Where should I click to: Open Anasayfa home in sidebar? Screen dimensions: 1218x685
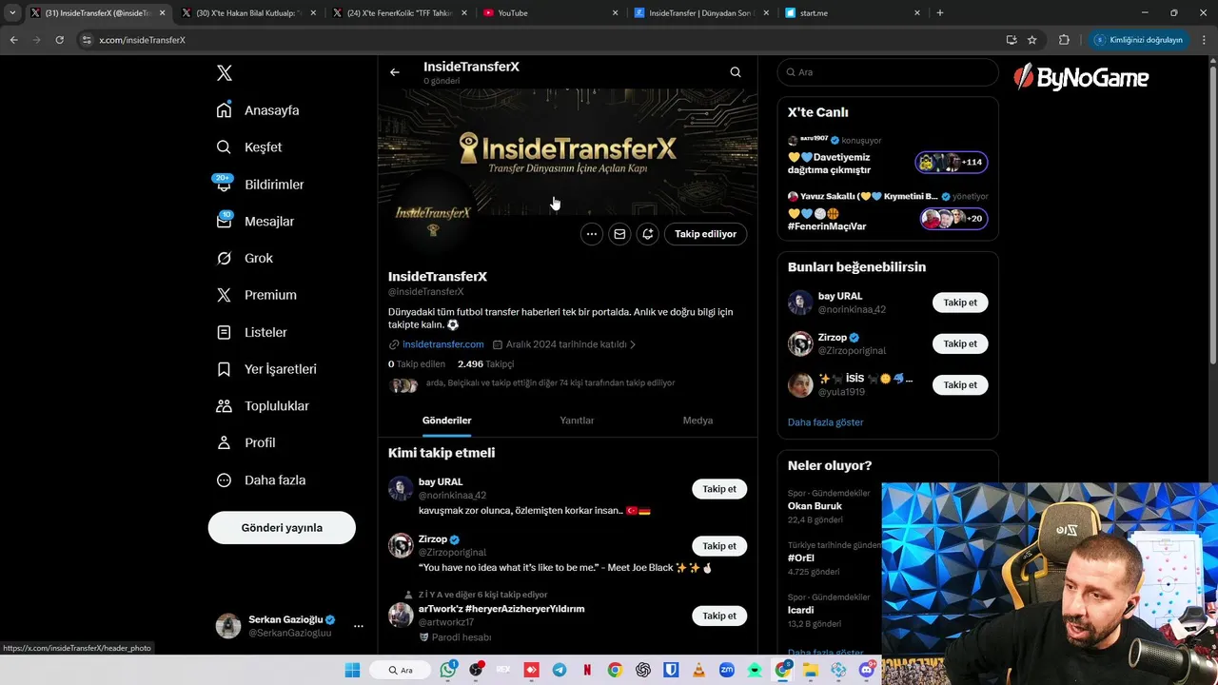click(x=258, y=110)
